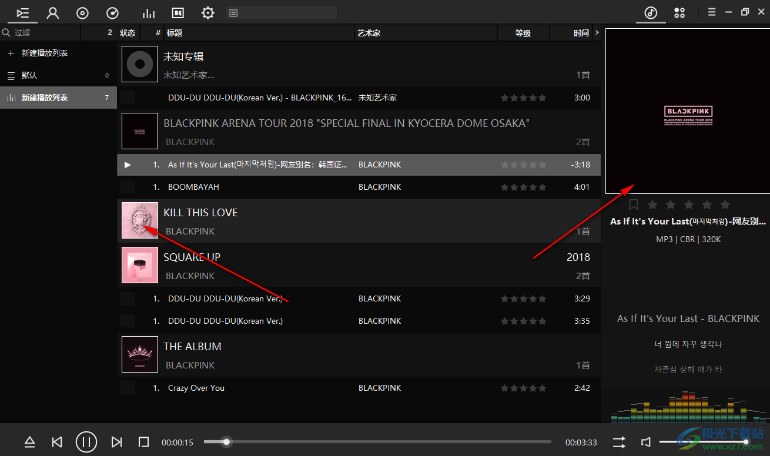Stop playback with the square button
This screenshot has width=770, height=456.
(x=143, y=442)
